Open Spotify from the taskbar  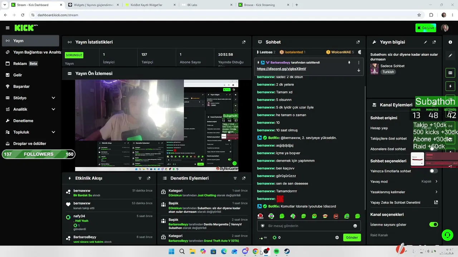click(x=277, y=251)
